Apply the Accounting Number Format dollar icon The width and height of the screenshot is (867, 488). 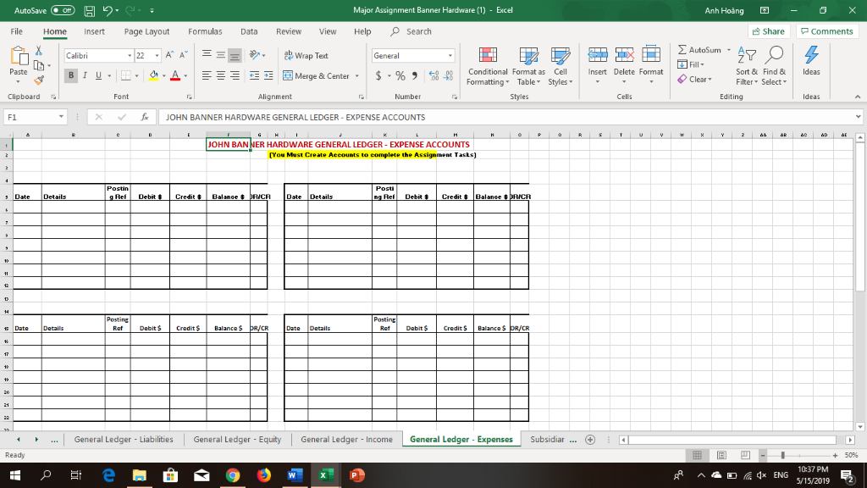(378, 75)
